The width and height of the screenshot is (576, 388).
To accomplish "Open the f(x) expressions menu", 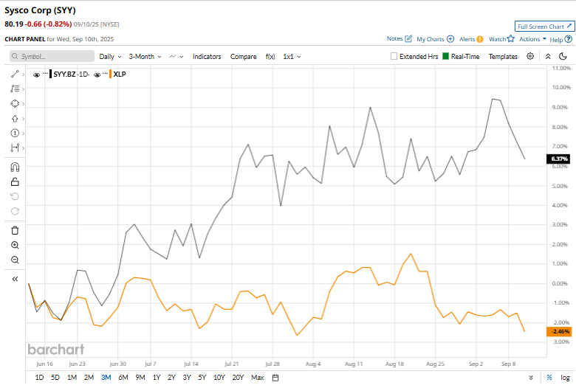I will pyautogui.click(x=270, y=57).
